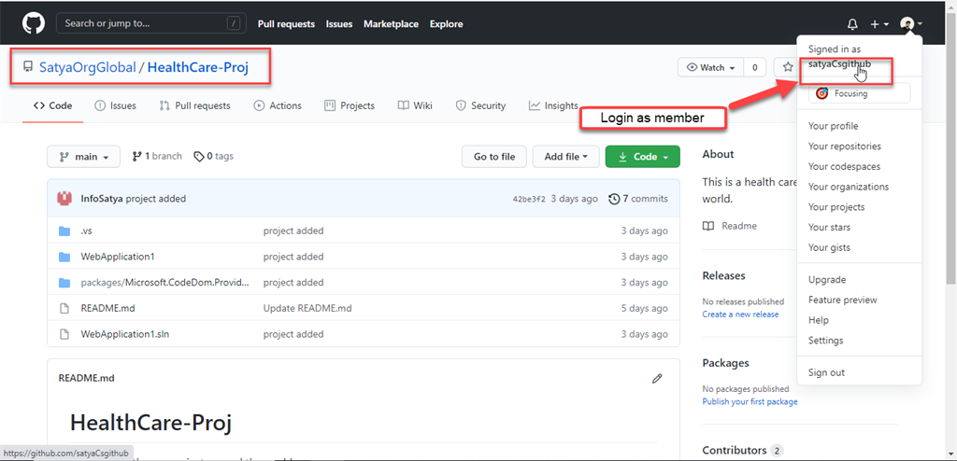Click the GitHub Octocat logo
Screen dimensions: 957x461
point(34,23)
